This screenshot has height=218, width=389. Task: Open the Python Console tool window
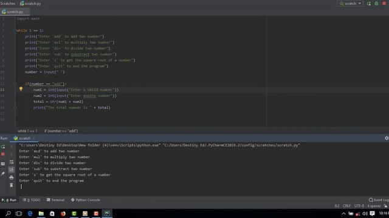(x=86, y=200)
